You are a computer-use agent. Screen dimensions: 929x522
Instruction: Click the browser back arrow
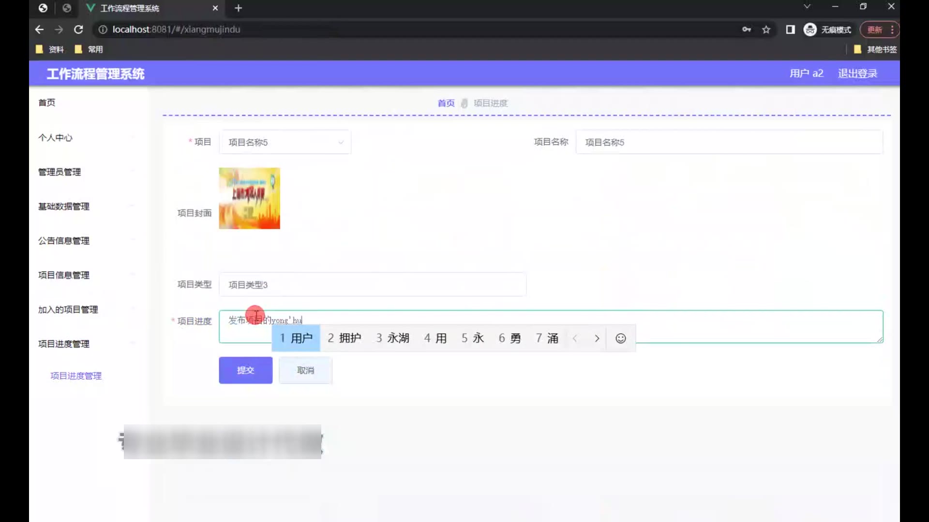tap(39, 29)
